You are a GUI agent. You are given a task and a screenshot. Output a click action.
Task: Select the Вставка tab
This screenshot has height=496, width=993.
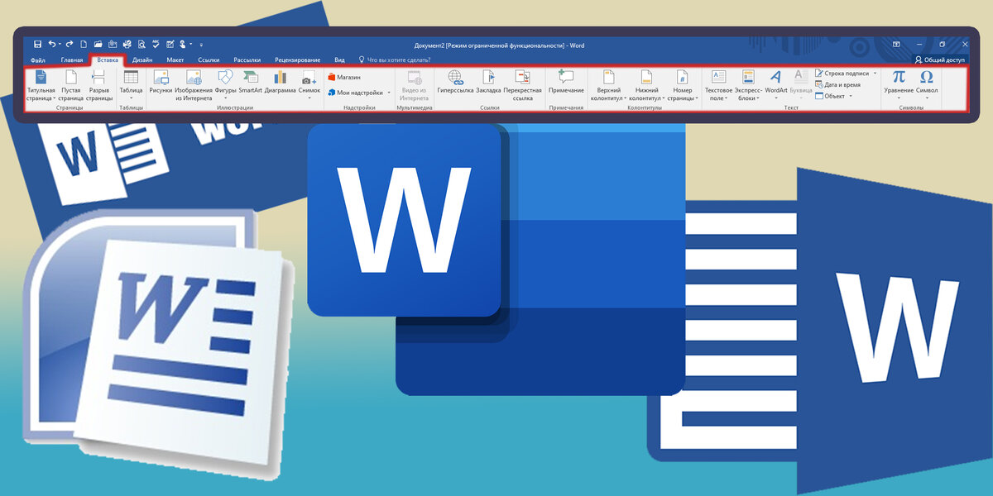(x=107, y=60)
